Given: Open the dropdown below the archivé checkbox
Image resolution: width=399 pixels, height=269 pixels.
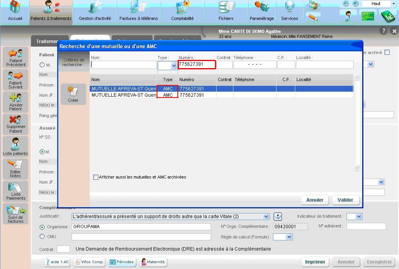Looking at the screenshot, I should coord(371,64).
